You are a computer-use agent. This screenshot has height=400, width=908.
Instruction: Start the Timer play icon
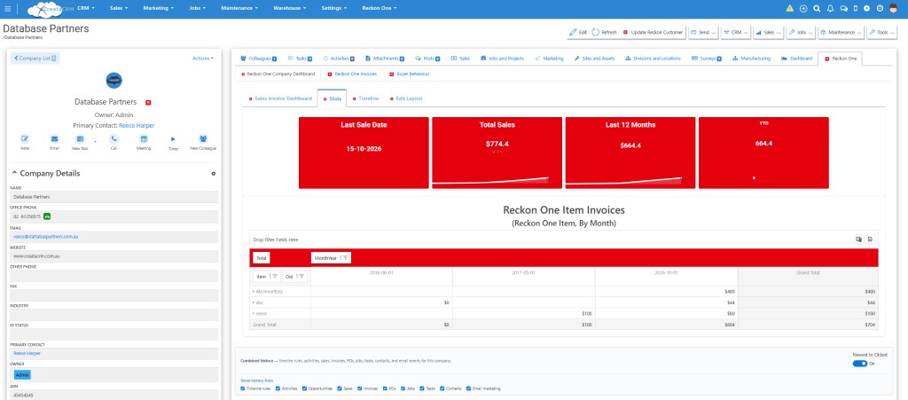tap(173, 139)
